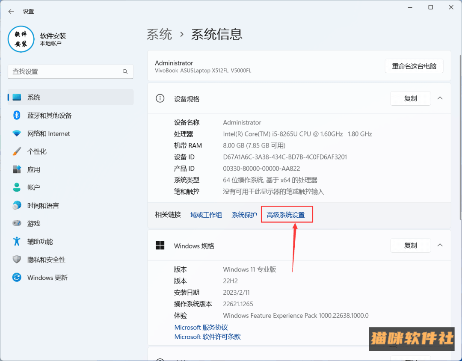Click OS build value 22621.1265

click(x=238, y=304)
